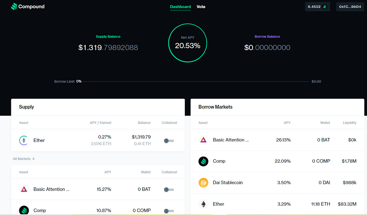Click the Borrow Limit $0.00 value
The height and width of the screenshot is (215, 367).
click(x=316, y=81)
